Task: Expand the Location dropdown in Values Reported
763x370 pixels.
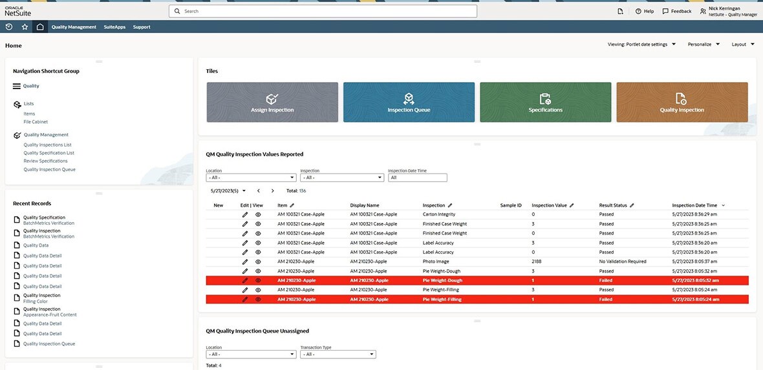Action: [x=251, y=178]
